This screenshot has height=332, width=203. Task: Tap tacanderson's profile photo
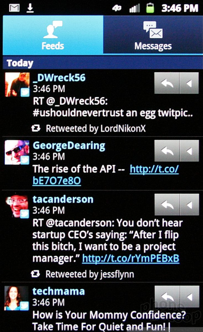(17, 206)
